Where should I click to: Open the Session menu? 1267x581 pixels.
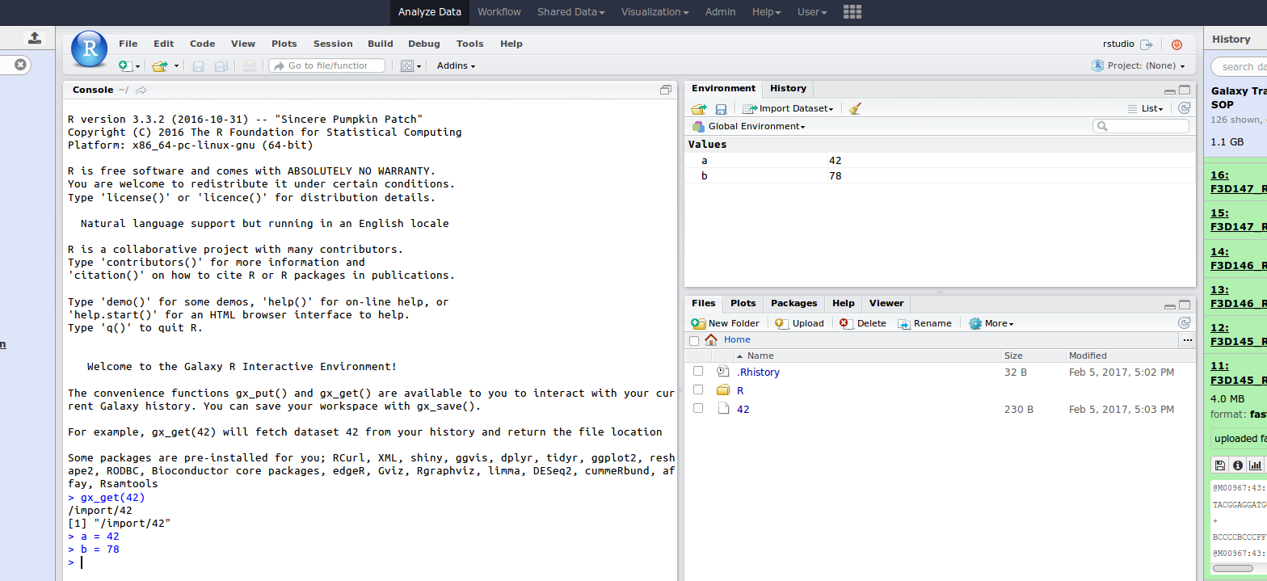click(x=333, y=44)
